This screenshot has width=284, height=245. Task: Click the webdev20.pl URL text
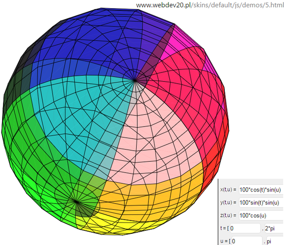tap(210, 5)
